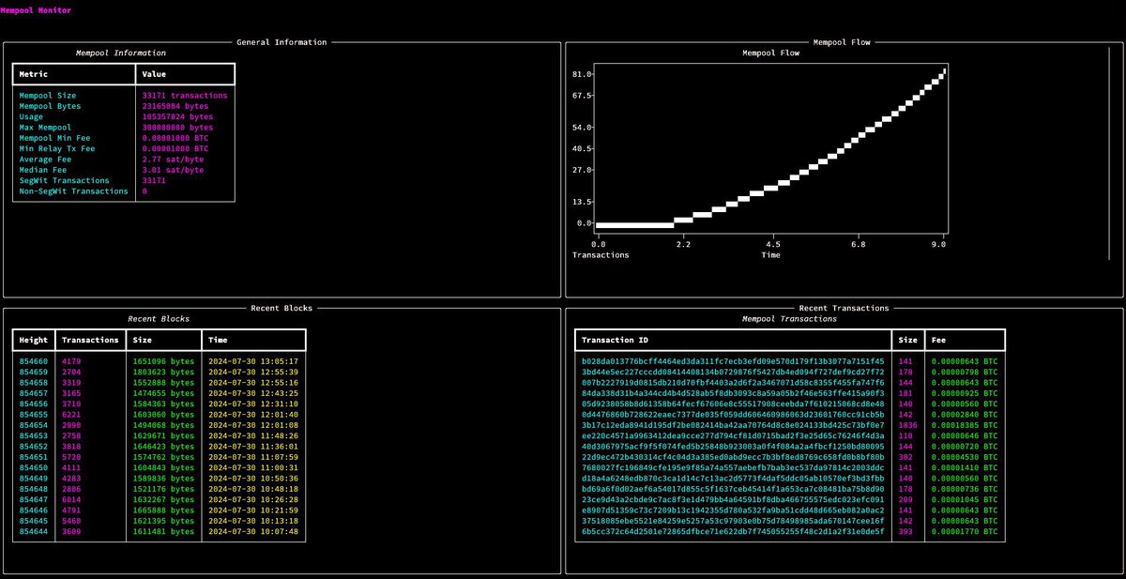The image size is (1126, 579).
Task: Click the '2.77 sat/byte' value
Action: pos(173,160)
